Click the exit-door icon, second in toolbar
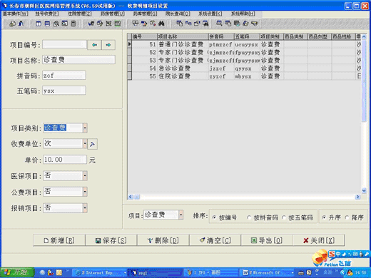Viewport: 371px width, 278px height. click(x=21, y=24)
